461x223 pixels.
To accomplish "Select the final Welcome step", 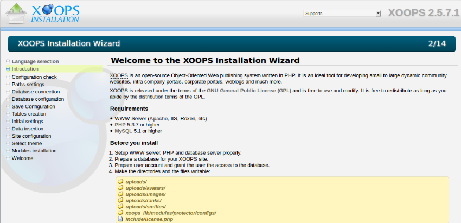I will pos(22,158).
